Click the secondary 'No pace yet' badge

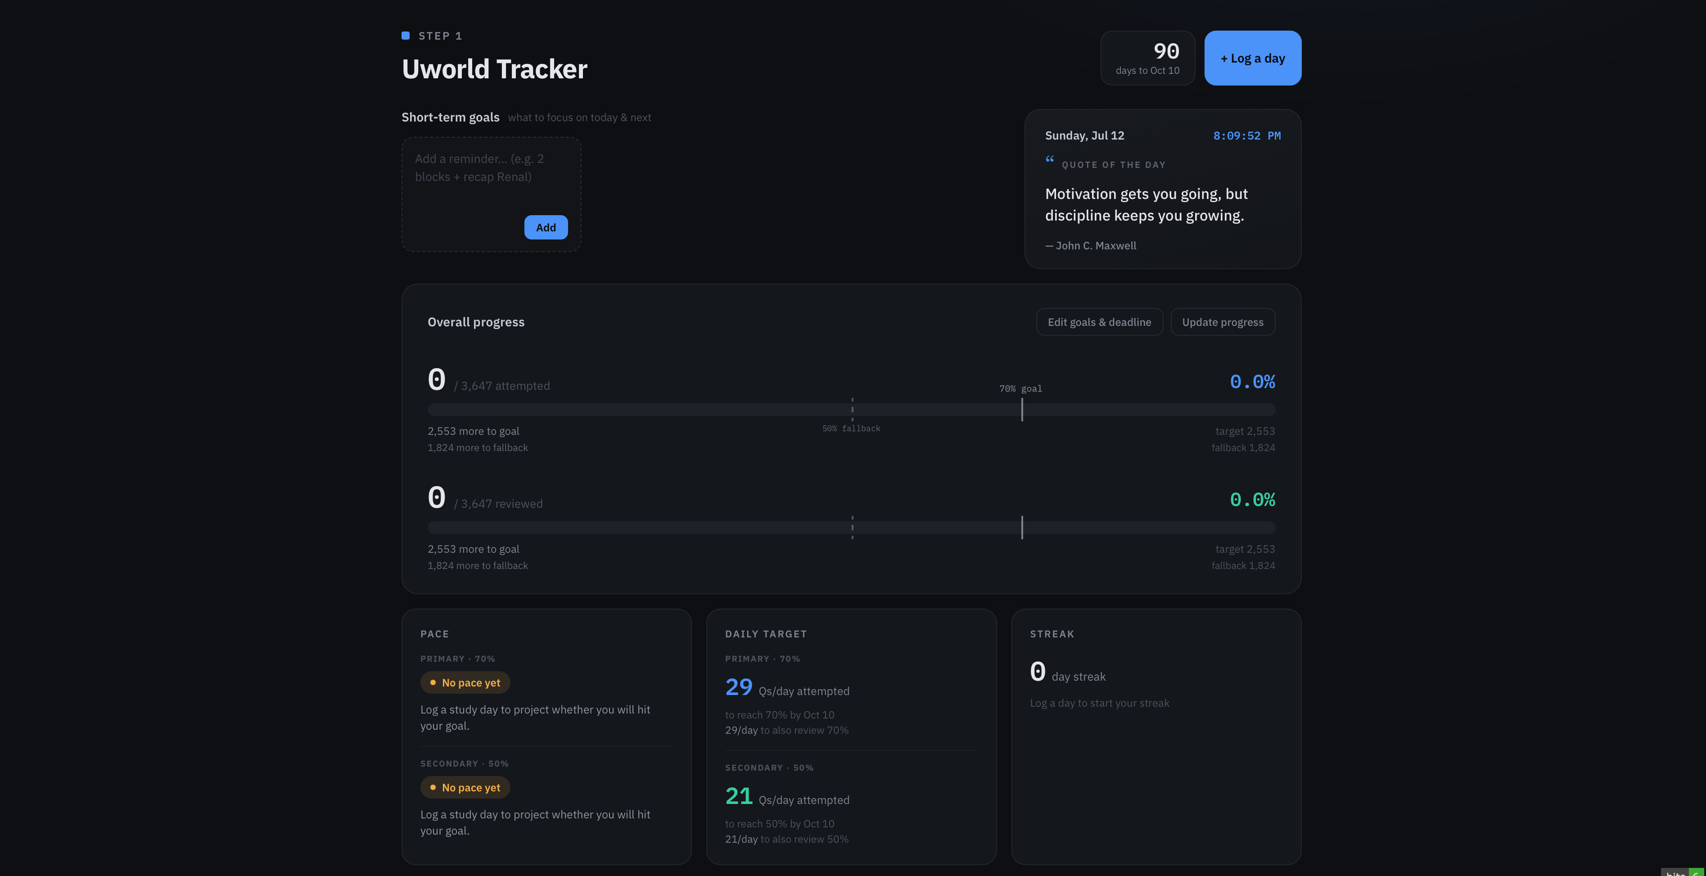(x=465, y=787)
